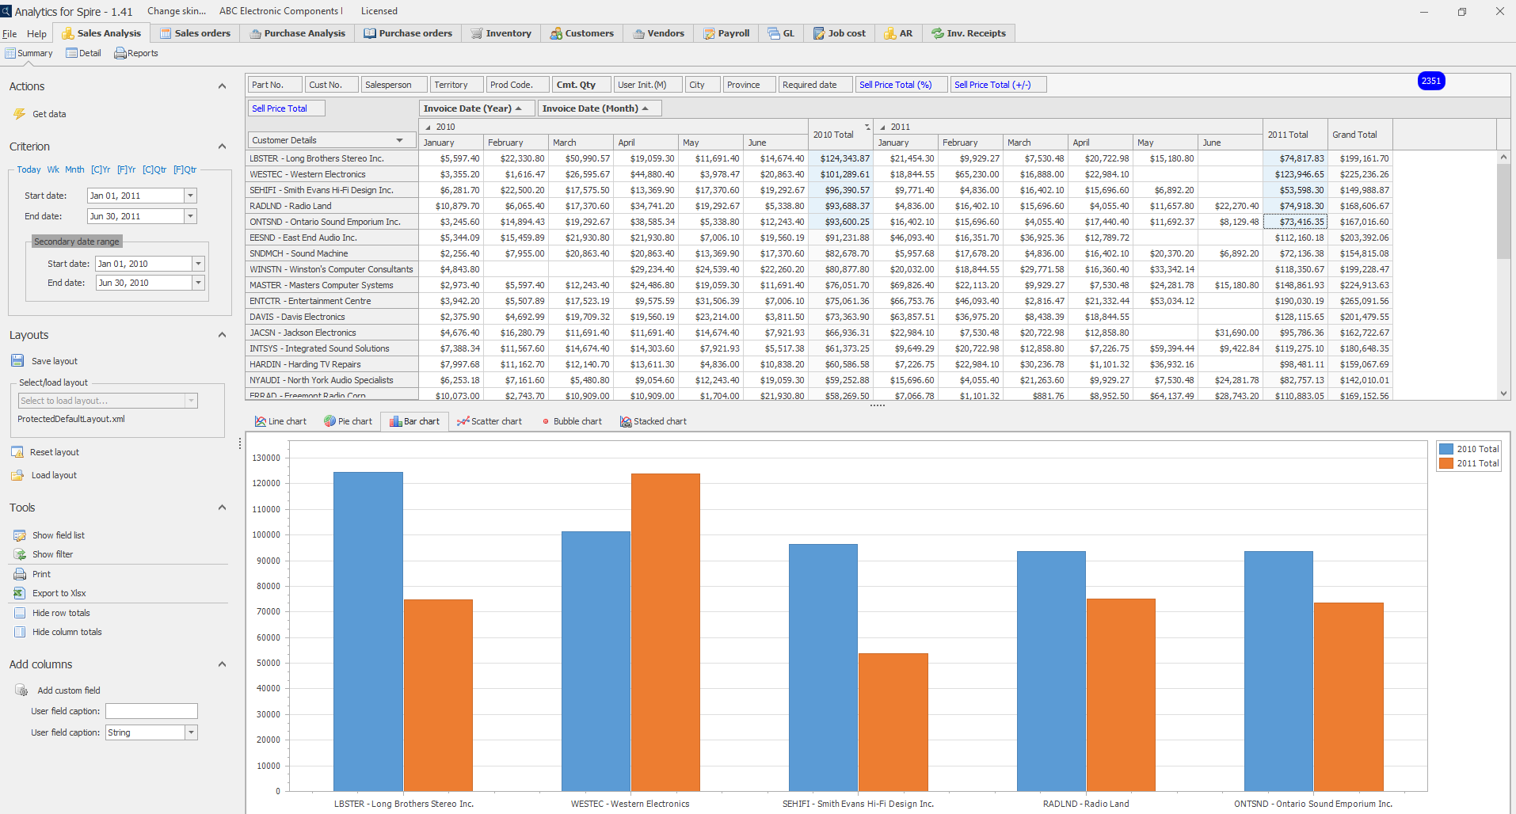Open the Purchase Analysis tab

pyautogui.click(x=297, y=33)
